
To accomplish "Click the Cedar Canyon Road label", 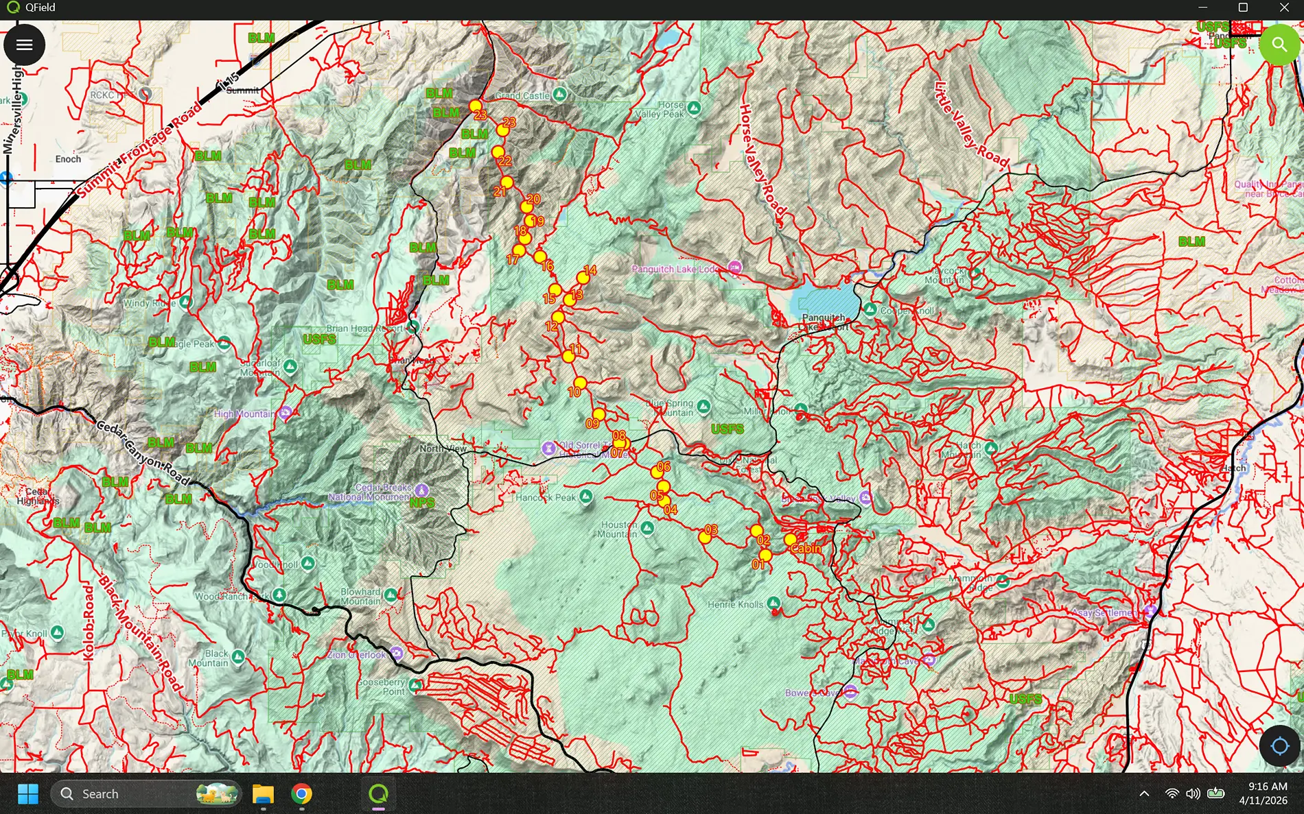I will coord(144,452).
